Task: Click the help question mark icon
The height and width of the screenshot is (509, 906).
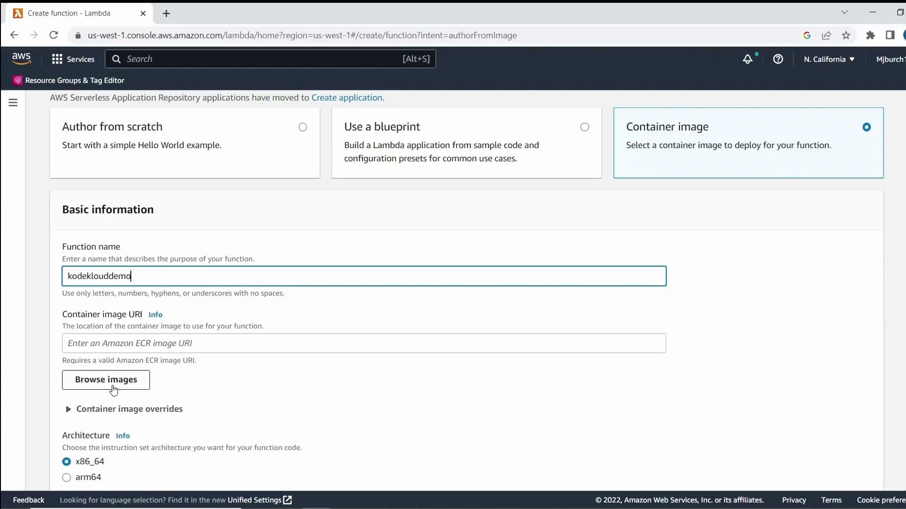Action: tap(778, 59)
